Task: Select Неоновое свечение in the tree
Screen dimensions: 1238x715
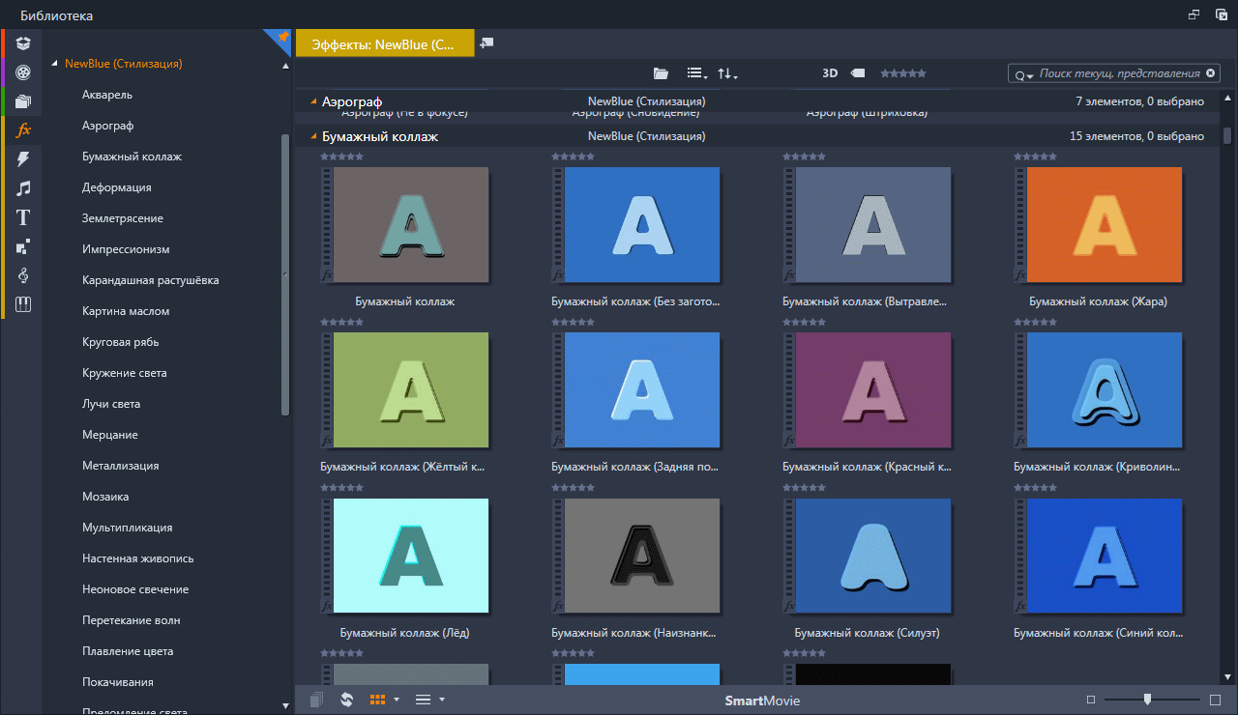Action: click(x=135, y=589)
